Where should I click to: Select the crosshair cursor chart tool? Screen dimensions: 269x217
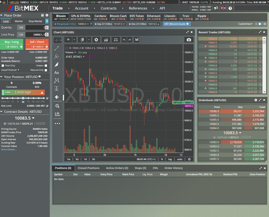[57, 40]
